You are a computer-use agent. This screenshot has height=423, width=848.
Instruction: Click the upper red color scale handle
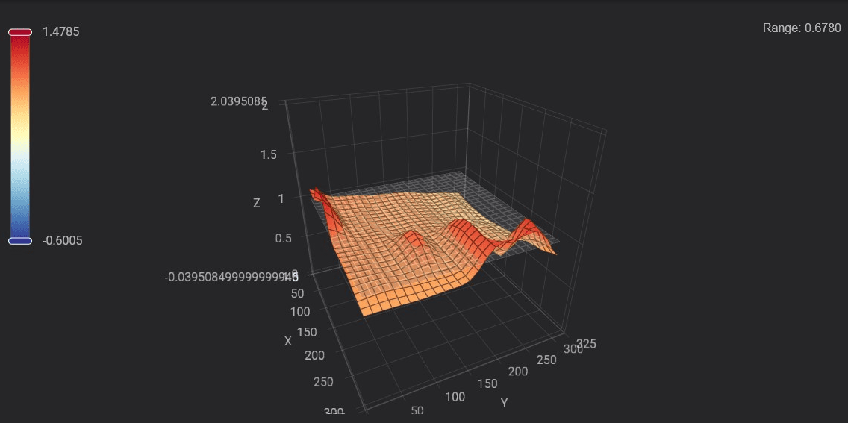click(x=20, y=32)
